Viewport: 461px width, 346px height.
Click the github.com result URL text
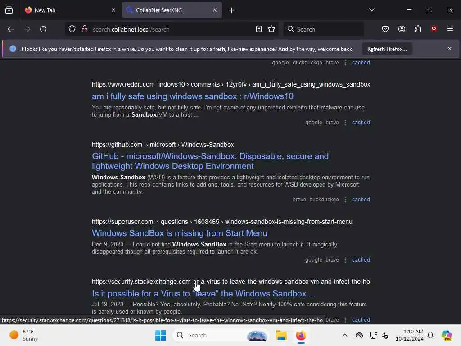tap(163, 145)
